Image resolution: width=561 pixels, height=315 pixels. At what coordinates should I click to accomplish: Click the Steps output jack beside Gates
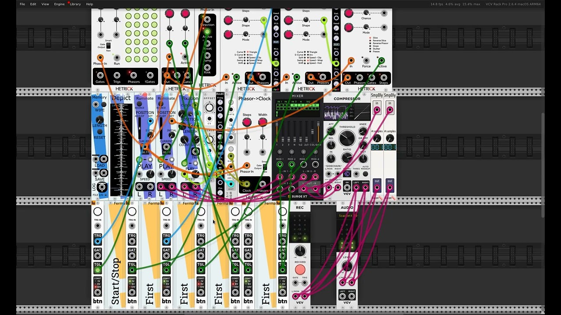[x=383, y=77]
